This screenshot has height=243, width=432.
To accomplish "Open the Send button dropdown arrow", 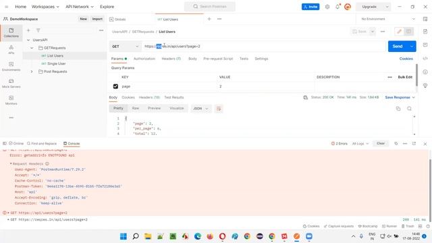I will (412, 47).
